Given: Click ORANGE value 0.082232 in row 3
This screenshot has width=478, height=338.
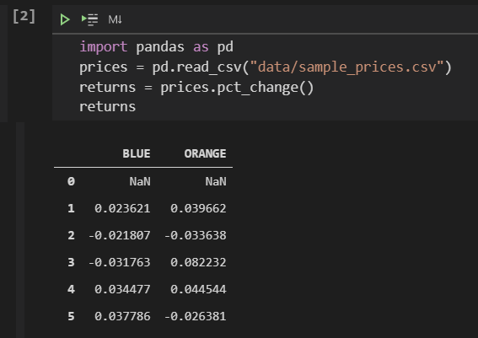Looking at the screenshot, I should point(198,262).
